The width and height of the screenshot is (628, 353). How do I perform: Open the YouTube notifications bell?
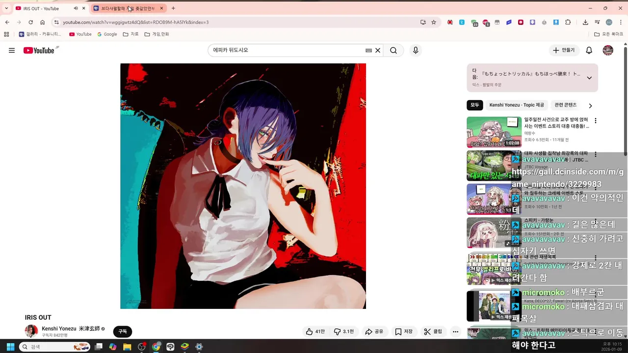(589, 50)
